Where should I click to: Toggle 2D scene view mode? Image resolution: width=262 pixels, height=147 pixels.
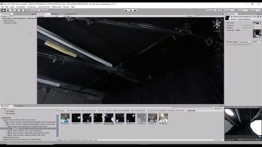pyautogui.click(x=56, y=16)
